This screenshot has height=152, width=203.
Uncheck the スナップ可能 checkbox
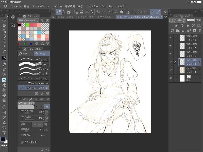[x=22, y=142]
